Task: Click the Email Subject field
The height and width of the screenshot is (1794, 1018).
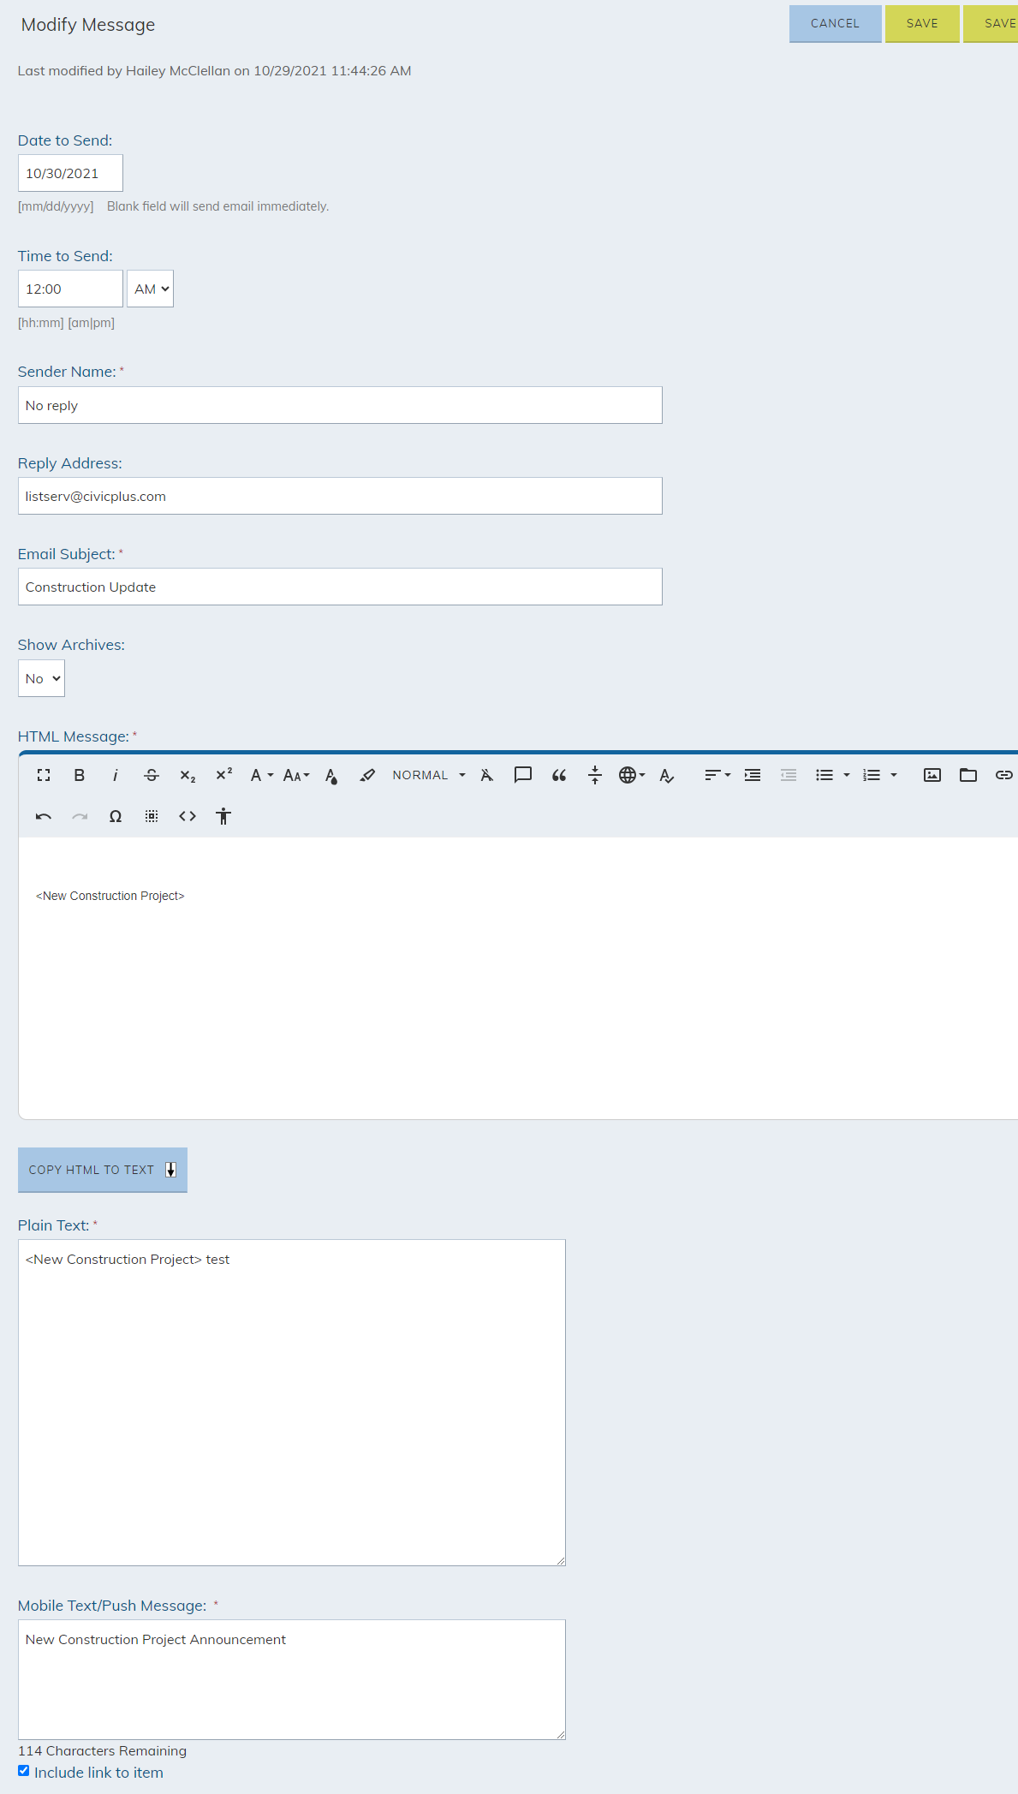Action: (340, 587)
